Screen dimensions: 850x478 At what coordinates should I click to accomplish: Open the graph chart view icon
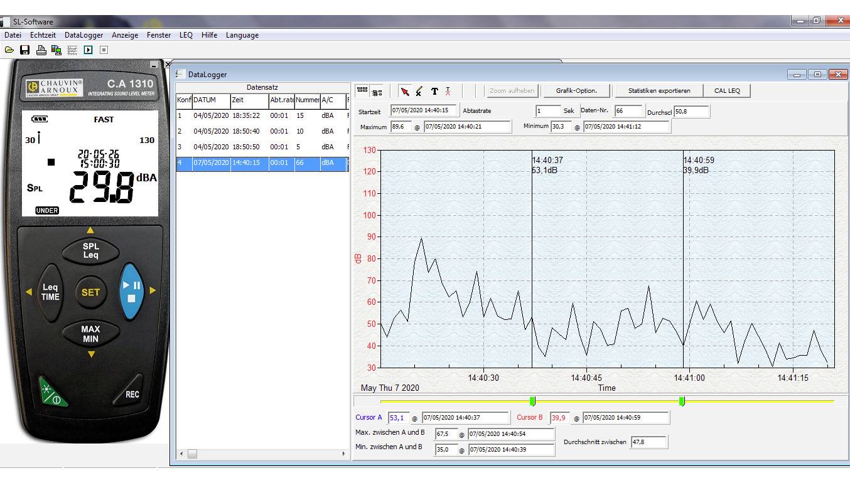(x=72, y=50)
